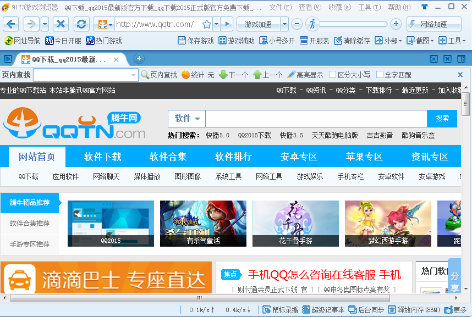Viewport: 472px width, 317px height.
Task: Refresh the current page
Action: [x=81, y=24]
